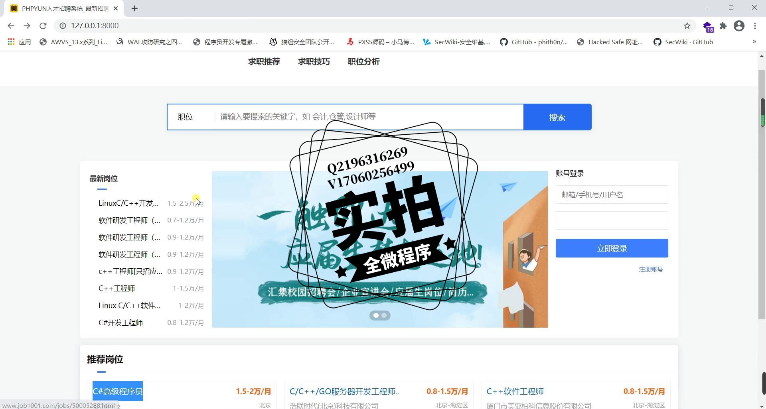Open the Extensions puzzle icon
The width and height of the screenshot is (766, 409).
coord(723,26)
